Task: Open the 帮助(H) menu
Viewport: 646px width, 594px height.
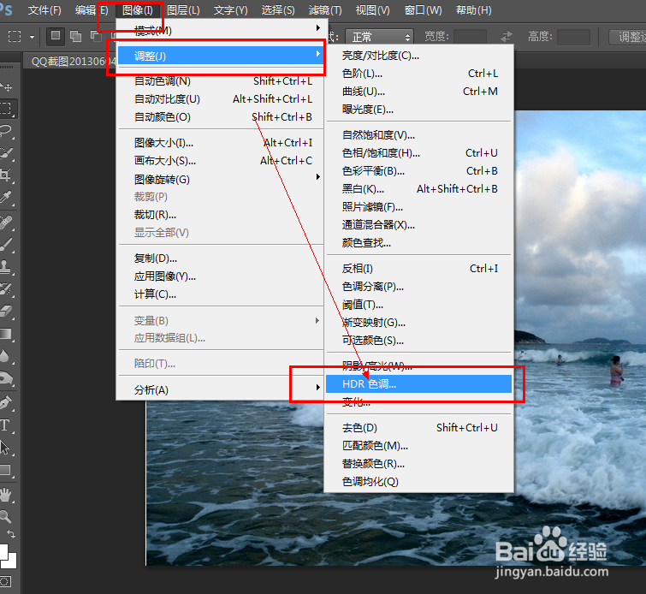Action: [474, 10]
